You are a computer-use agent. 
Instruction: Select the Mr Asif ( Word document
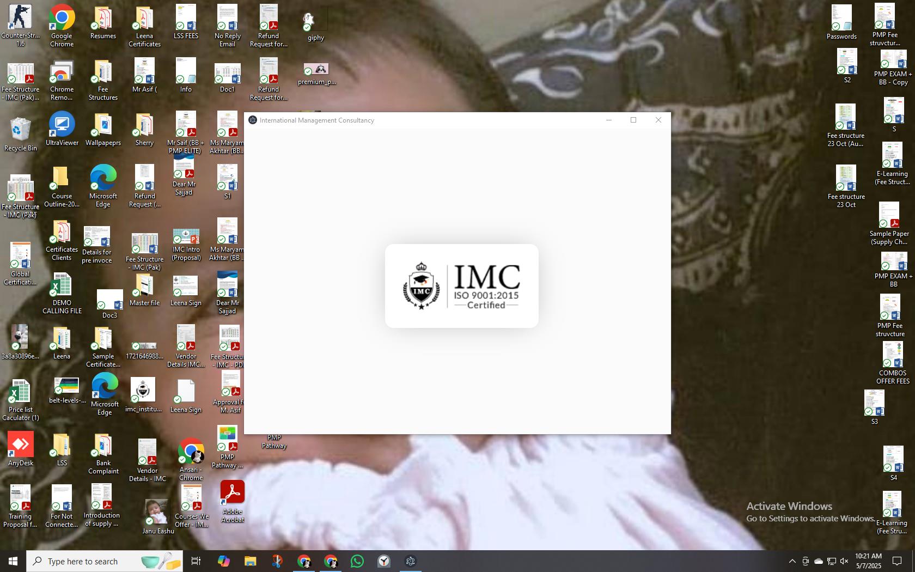pos(144,76)
